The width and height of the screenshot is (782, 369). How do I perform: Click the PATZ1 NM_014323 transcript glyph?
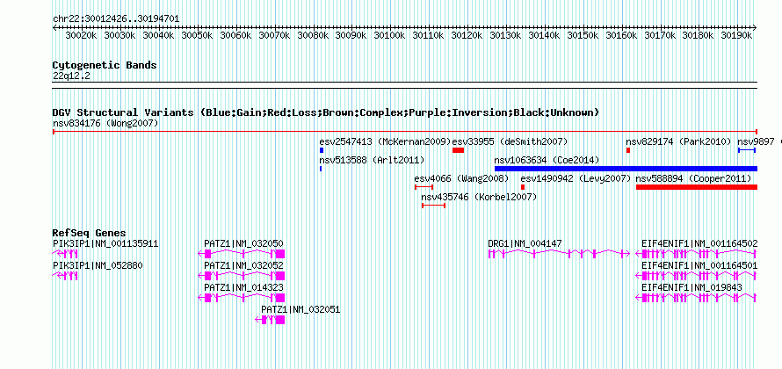pos(242,298)
